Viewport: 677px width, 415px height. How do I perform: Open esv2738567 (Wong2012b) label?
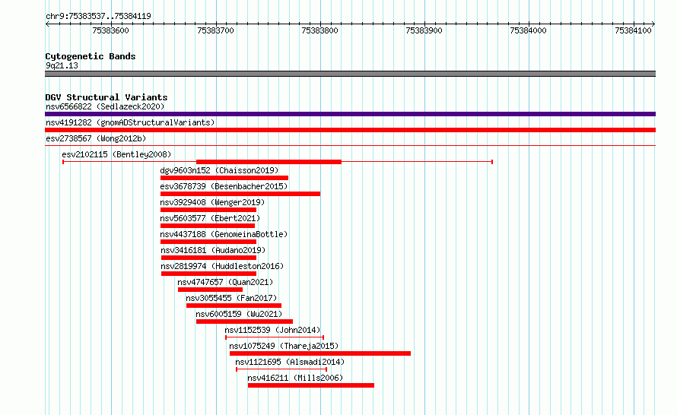(96, 138)
